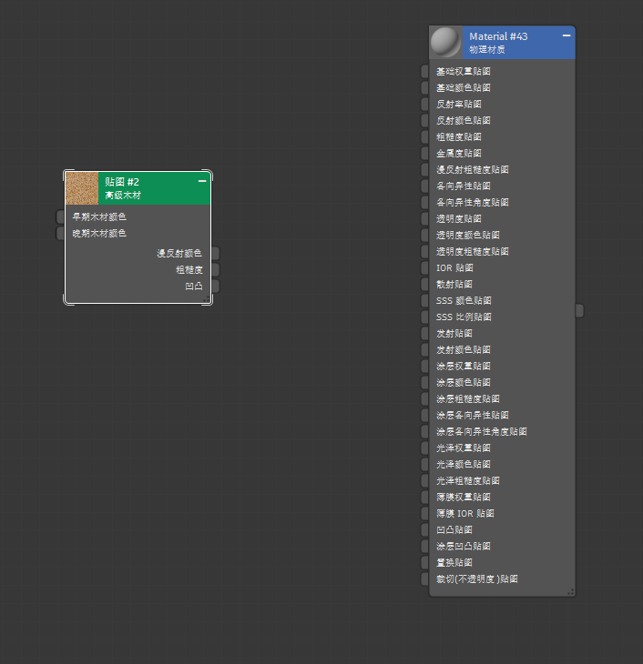Click the 光泽权重贴图 input socket
This screenshot has width=643, height=664.
point(424,448)
